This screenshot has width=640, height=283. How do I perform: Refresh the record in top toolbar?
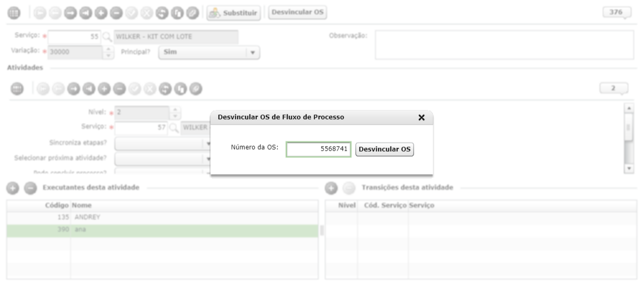click(x=161, y=13)
